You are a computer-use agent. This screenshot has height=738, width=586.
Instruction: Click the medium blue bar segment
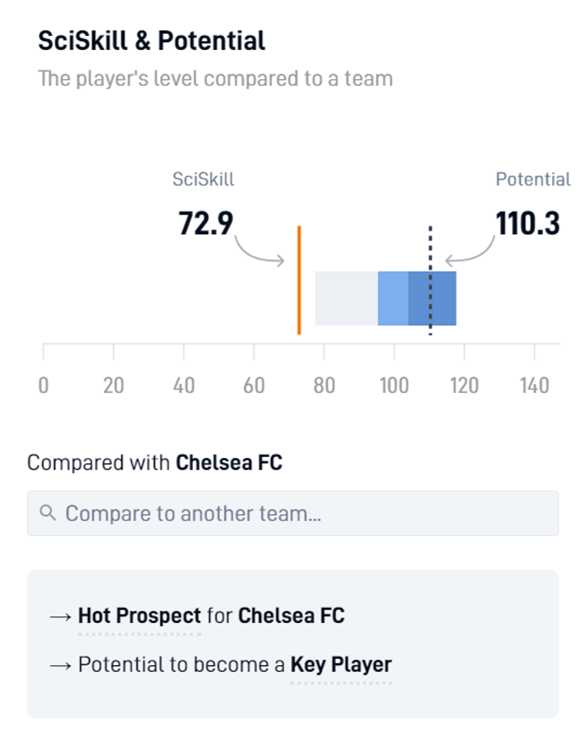(391, 297)
